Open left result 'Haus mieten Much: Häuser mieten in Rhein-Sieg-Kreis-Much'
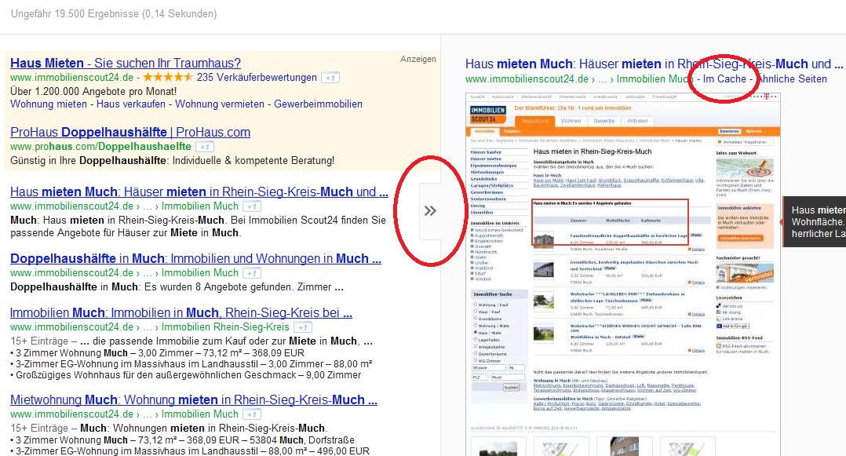 [199, 192]
